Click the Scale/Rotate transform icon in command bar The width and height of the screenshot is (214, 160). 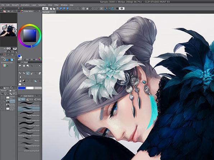pyautogui.click(x=90, y=9)
